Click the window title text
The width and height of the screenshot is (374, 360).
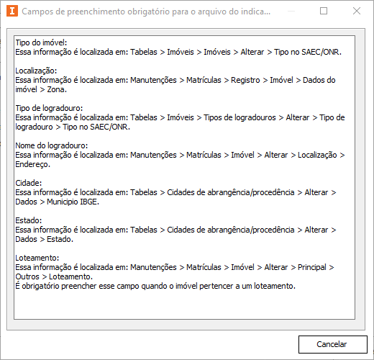coord(146,12)
